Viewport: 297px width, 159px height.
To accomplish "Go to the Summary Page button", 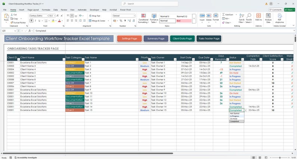I will pos(156,38).
